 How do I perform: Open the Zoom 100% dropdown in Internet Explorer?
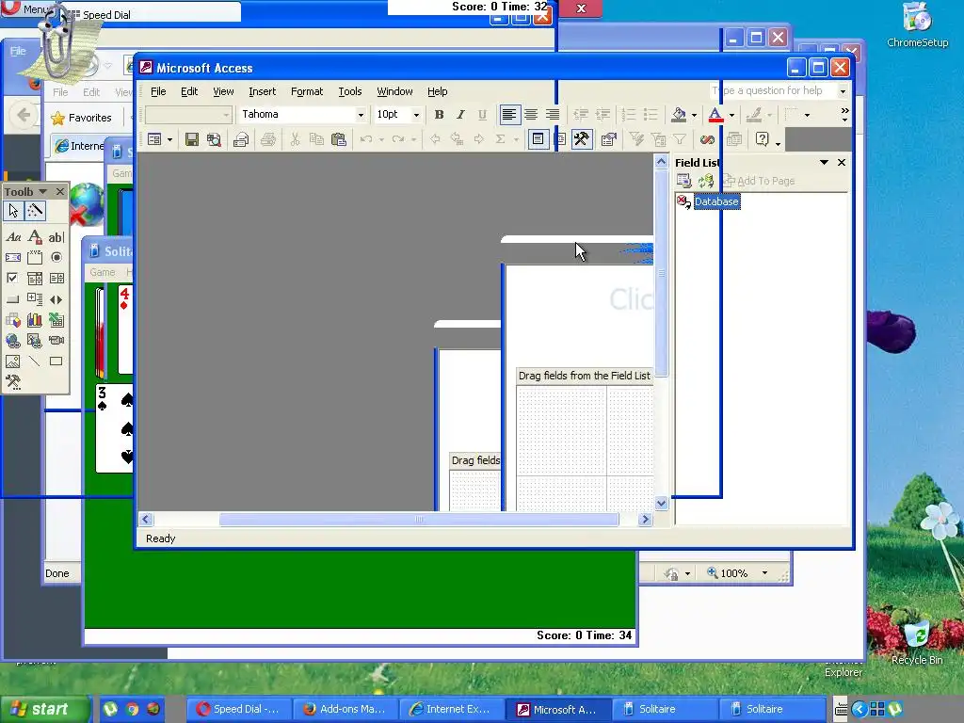point(764,573)
